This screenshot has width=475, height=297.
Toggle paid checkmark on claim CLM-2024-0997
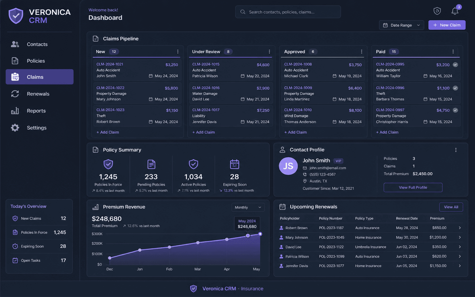(455, 110)
